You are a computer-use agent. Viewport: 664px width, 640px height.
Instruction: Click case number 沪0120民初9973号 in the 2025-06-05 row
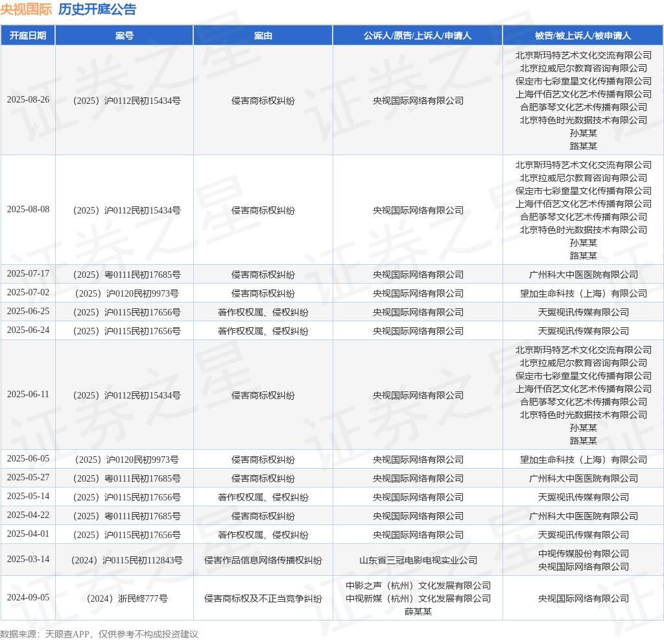pos(126,460)
